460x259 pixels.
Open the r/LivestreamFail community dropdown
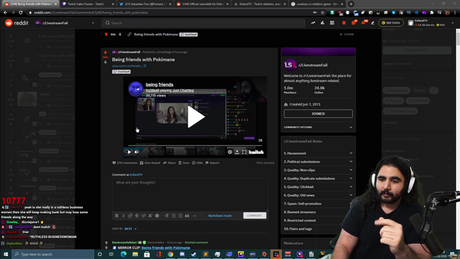[x=65, y=23]
